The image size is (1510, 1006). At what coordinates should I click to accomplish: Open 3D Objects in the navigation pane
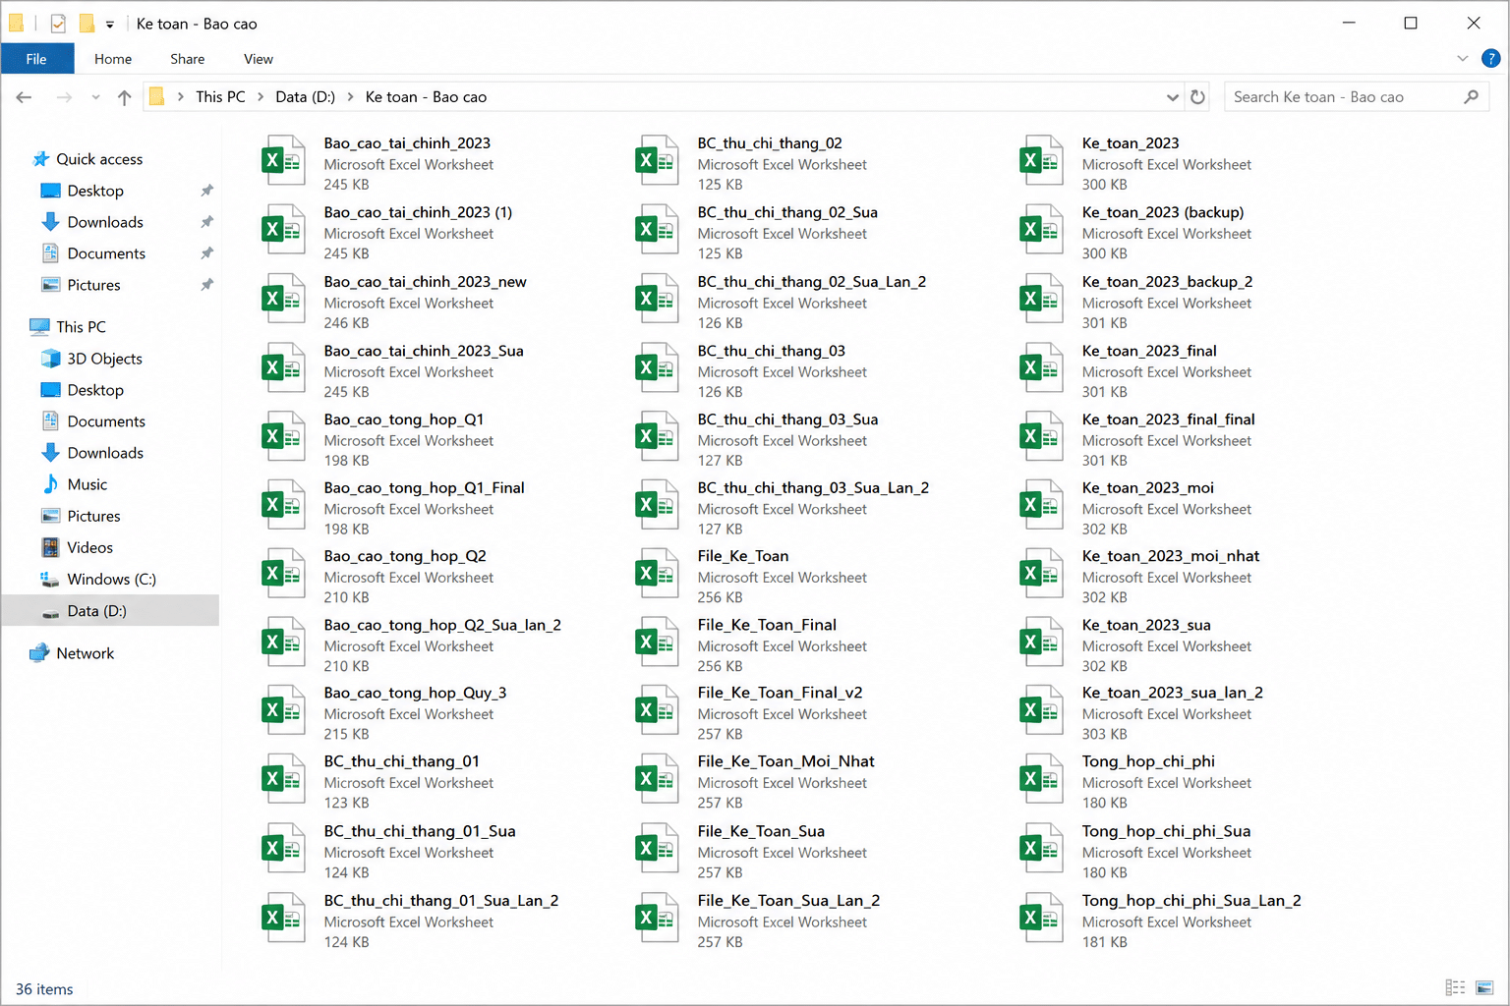[104, 359]
